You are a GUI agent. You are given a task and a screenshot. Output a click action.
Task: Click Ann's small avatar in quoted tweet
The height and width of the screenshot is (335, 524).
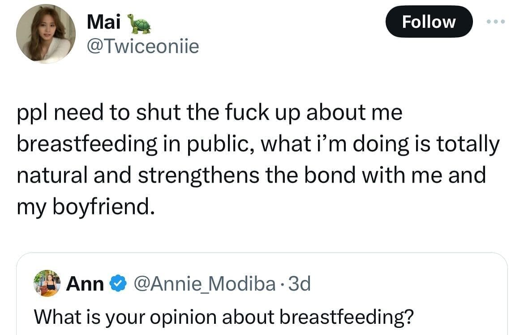47,283
